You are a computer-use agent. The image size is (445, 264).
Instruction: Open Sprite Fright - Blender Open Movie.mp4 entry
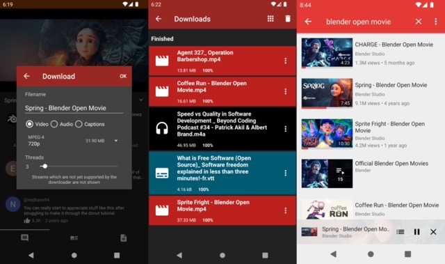pyautogui.click(x=222, y=210)
